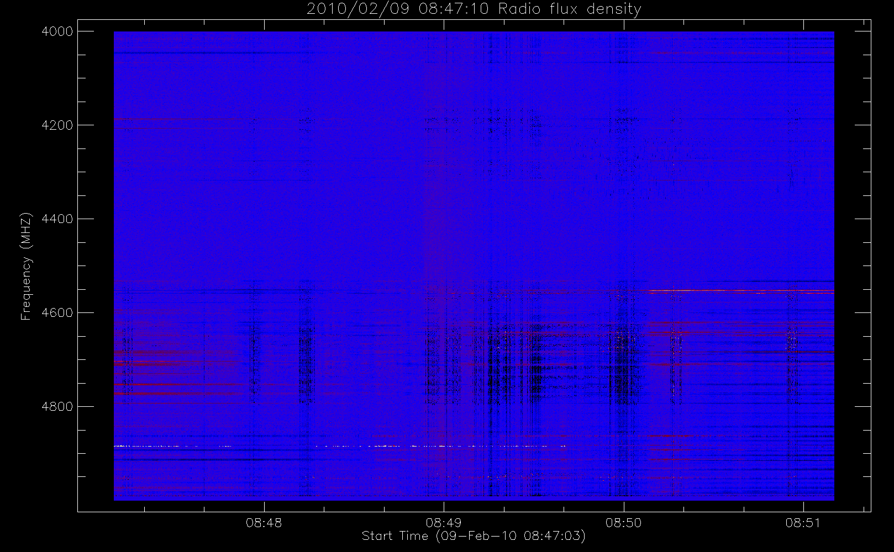Click the 4000 frequency tick label
Screen dimensions: 894x552
(x=57, y=31)
